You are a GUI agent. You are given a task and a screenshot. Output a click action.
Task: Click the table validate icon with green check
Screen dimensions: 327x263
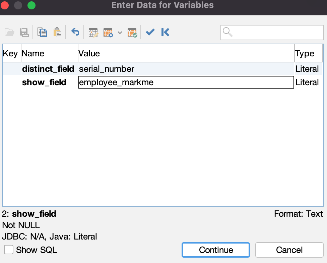[x=132, y=32]
